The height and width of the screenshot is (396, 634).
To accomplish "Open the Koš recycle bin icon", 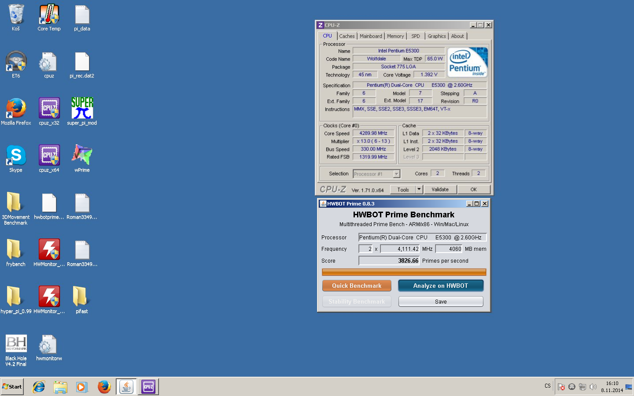I will coord(16,18).
